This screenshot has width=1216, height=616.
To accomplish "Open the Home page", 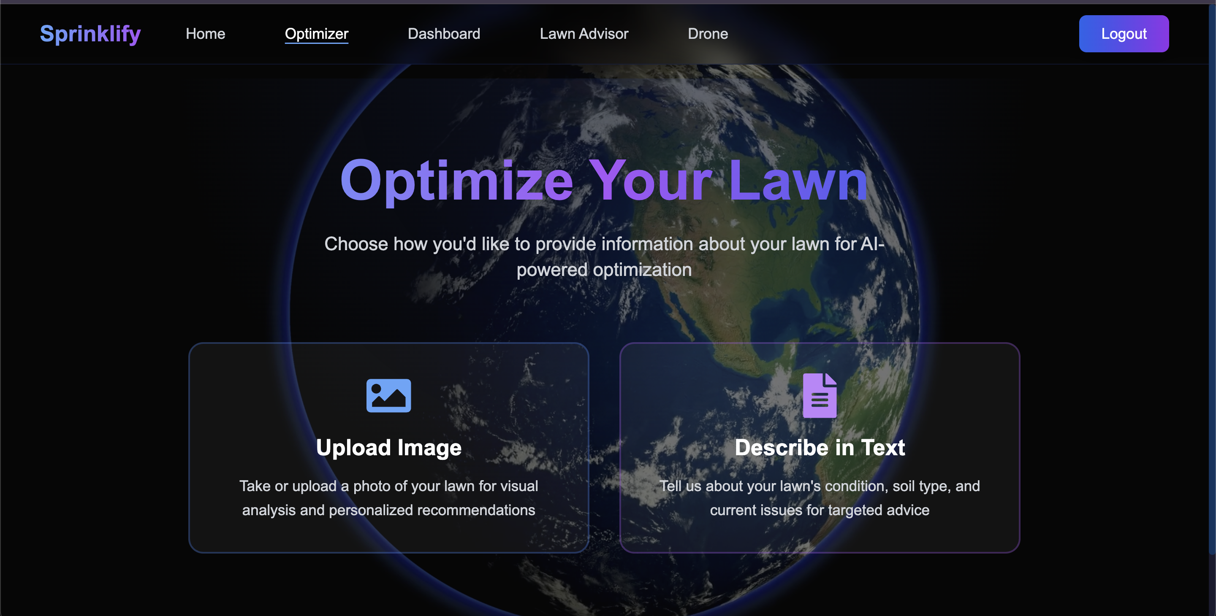I will [205, 34].
